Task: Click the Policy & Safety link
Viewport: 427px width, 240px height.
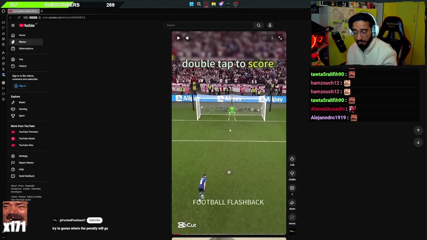Action: pos(34,197)
